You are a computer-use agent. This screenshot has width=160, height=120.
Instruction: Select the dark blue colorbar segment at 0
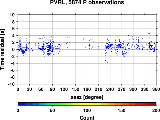click(21, 104)
